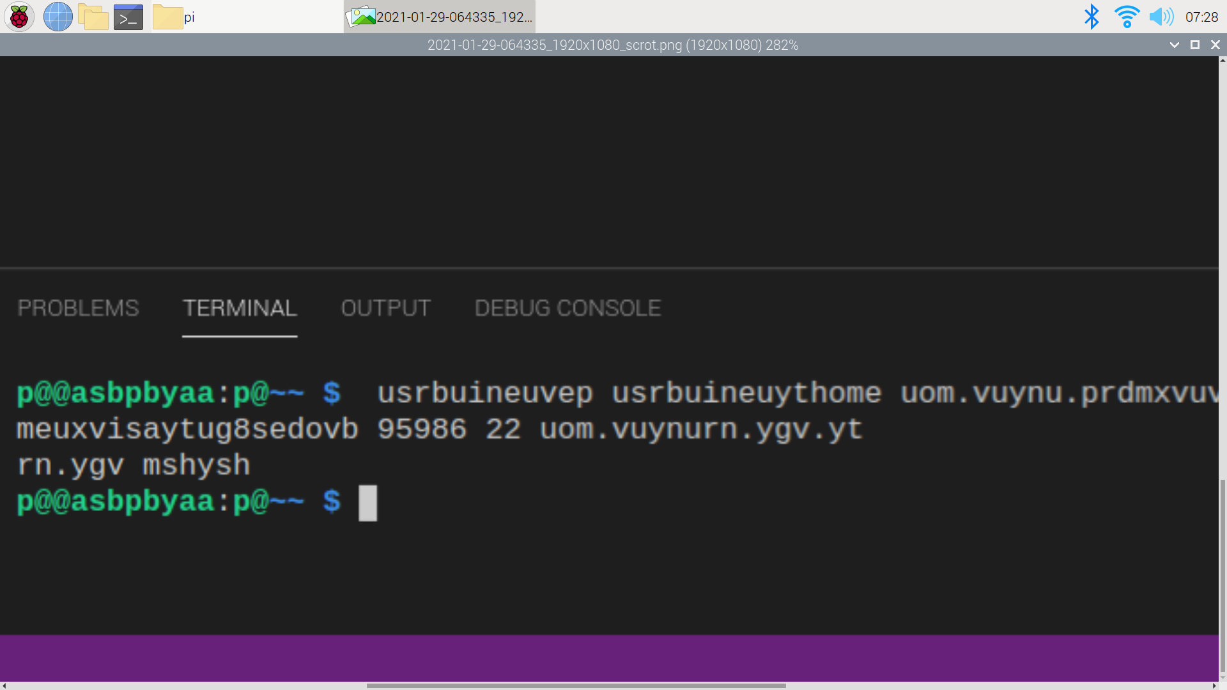Click the scroll right arrow
Viewport: 1227px width, 690px height.
(1214, 686)
